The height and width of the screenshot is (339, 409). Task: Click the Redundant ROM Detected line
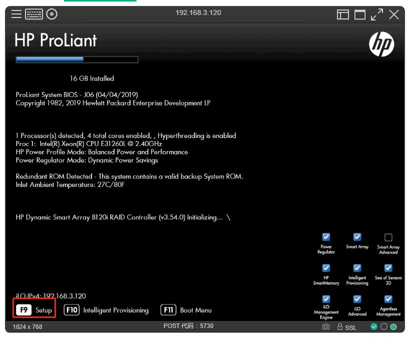pyautogui.click(x=129, y=176)
